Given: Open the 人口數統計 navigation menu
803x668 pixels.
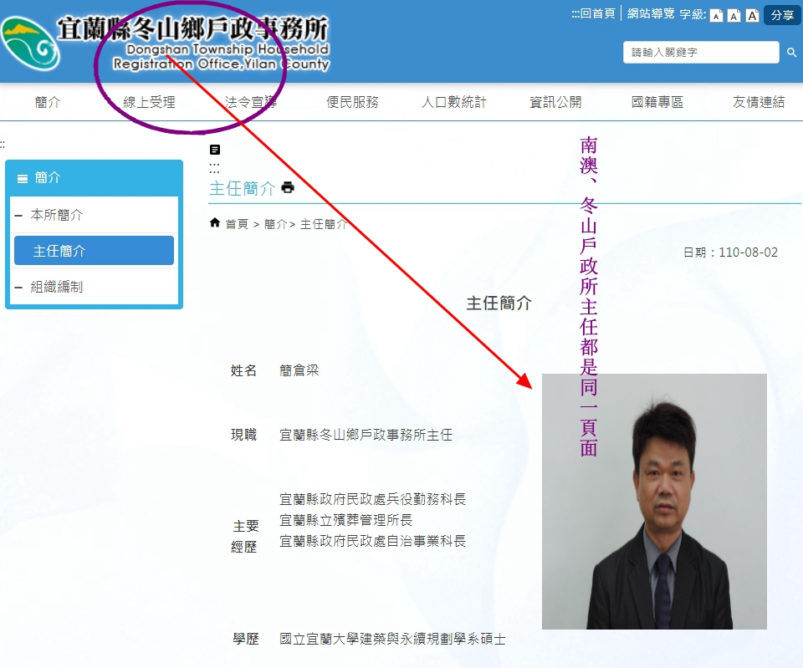Looking at the screenshot, I should tap(453, 102).
